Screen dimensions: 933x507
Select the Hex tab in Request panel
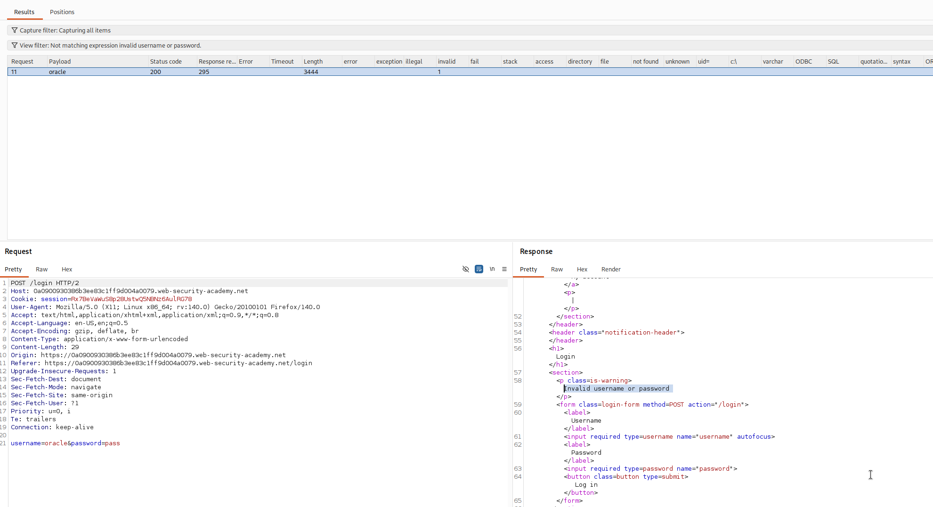[67, 269]
